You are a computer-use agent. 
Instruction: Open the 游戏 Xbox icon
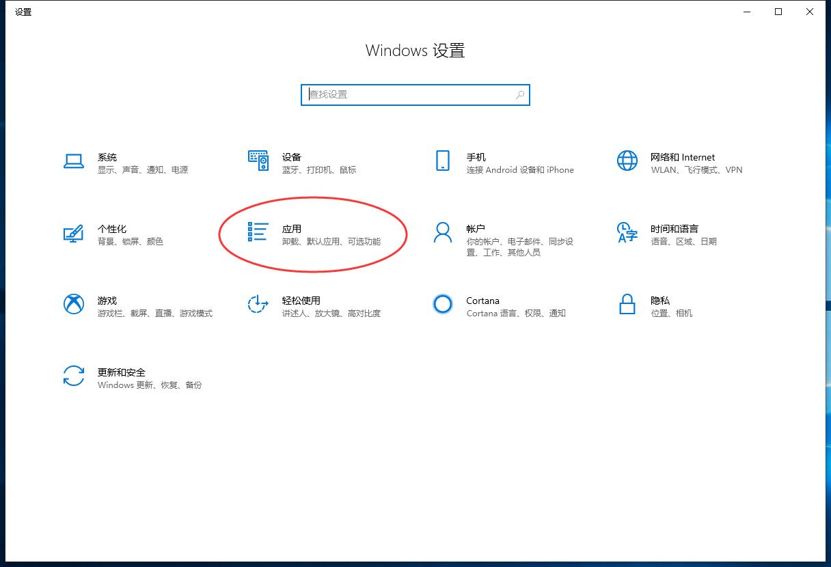pyautogui.click(x=74, y=304)
